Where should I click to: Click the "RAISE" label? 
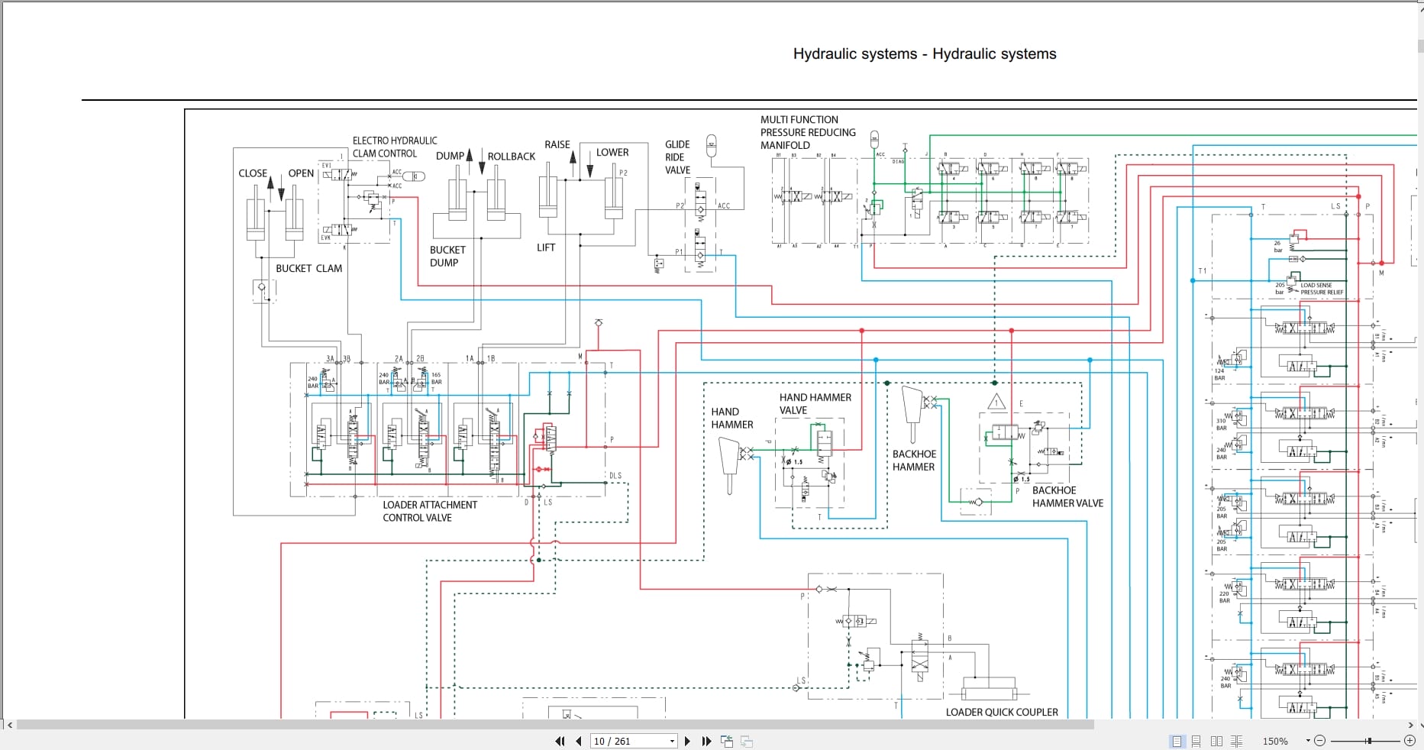point(557,144)
